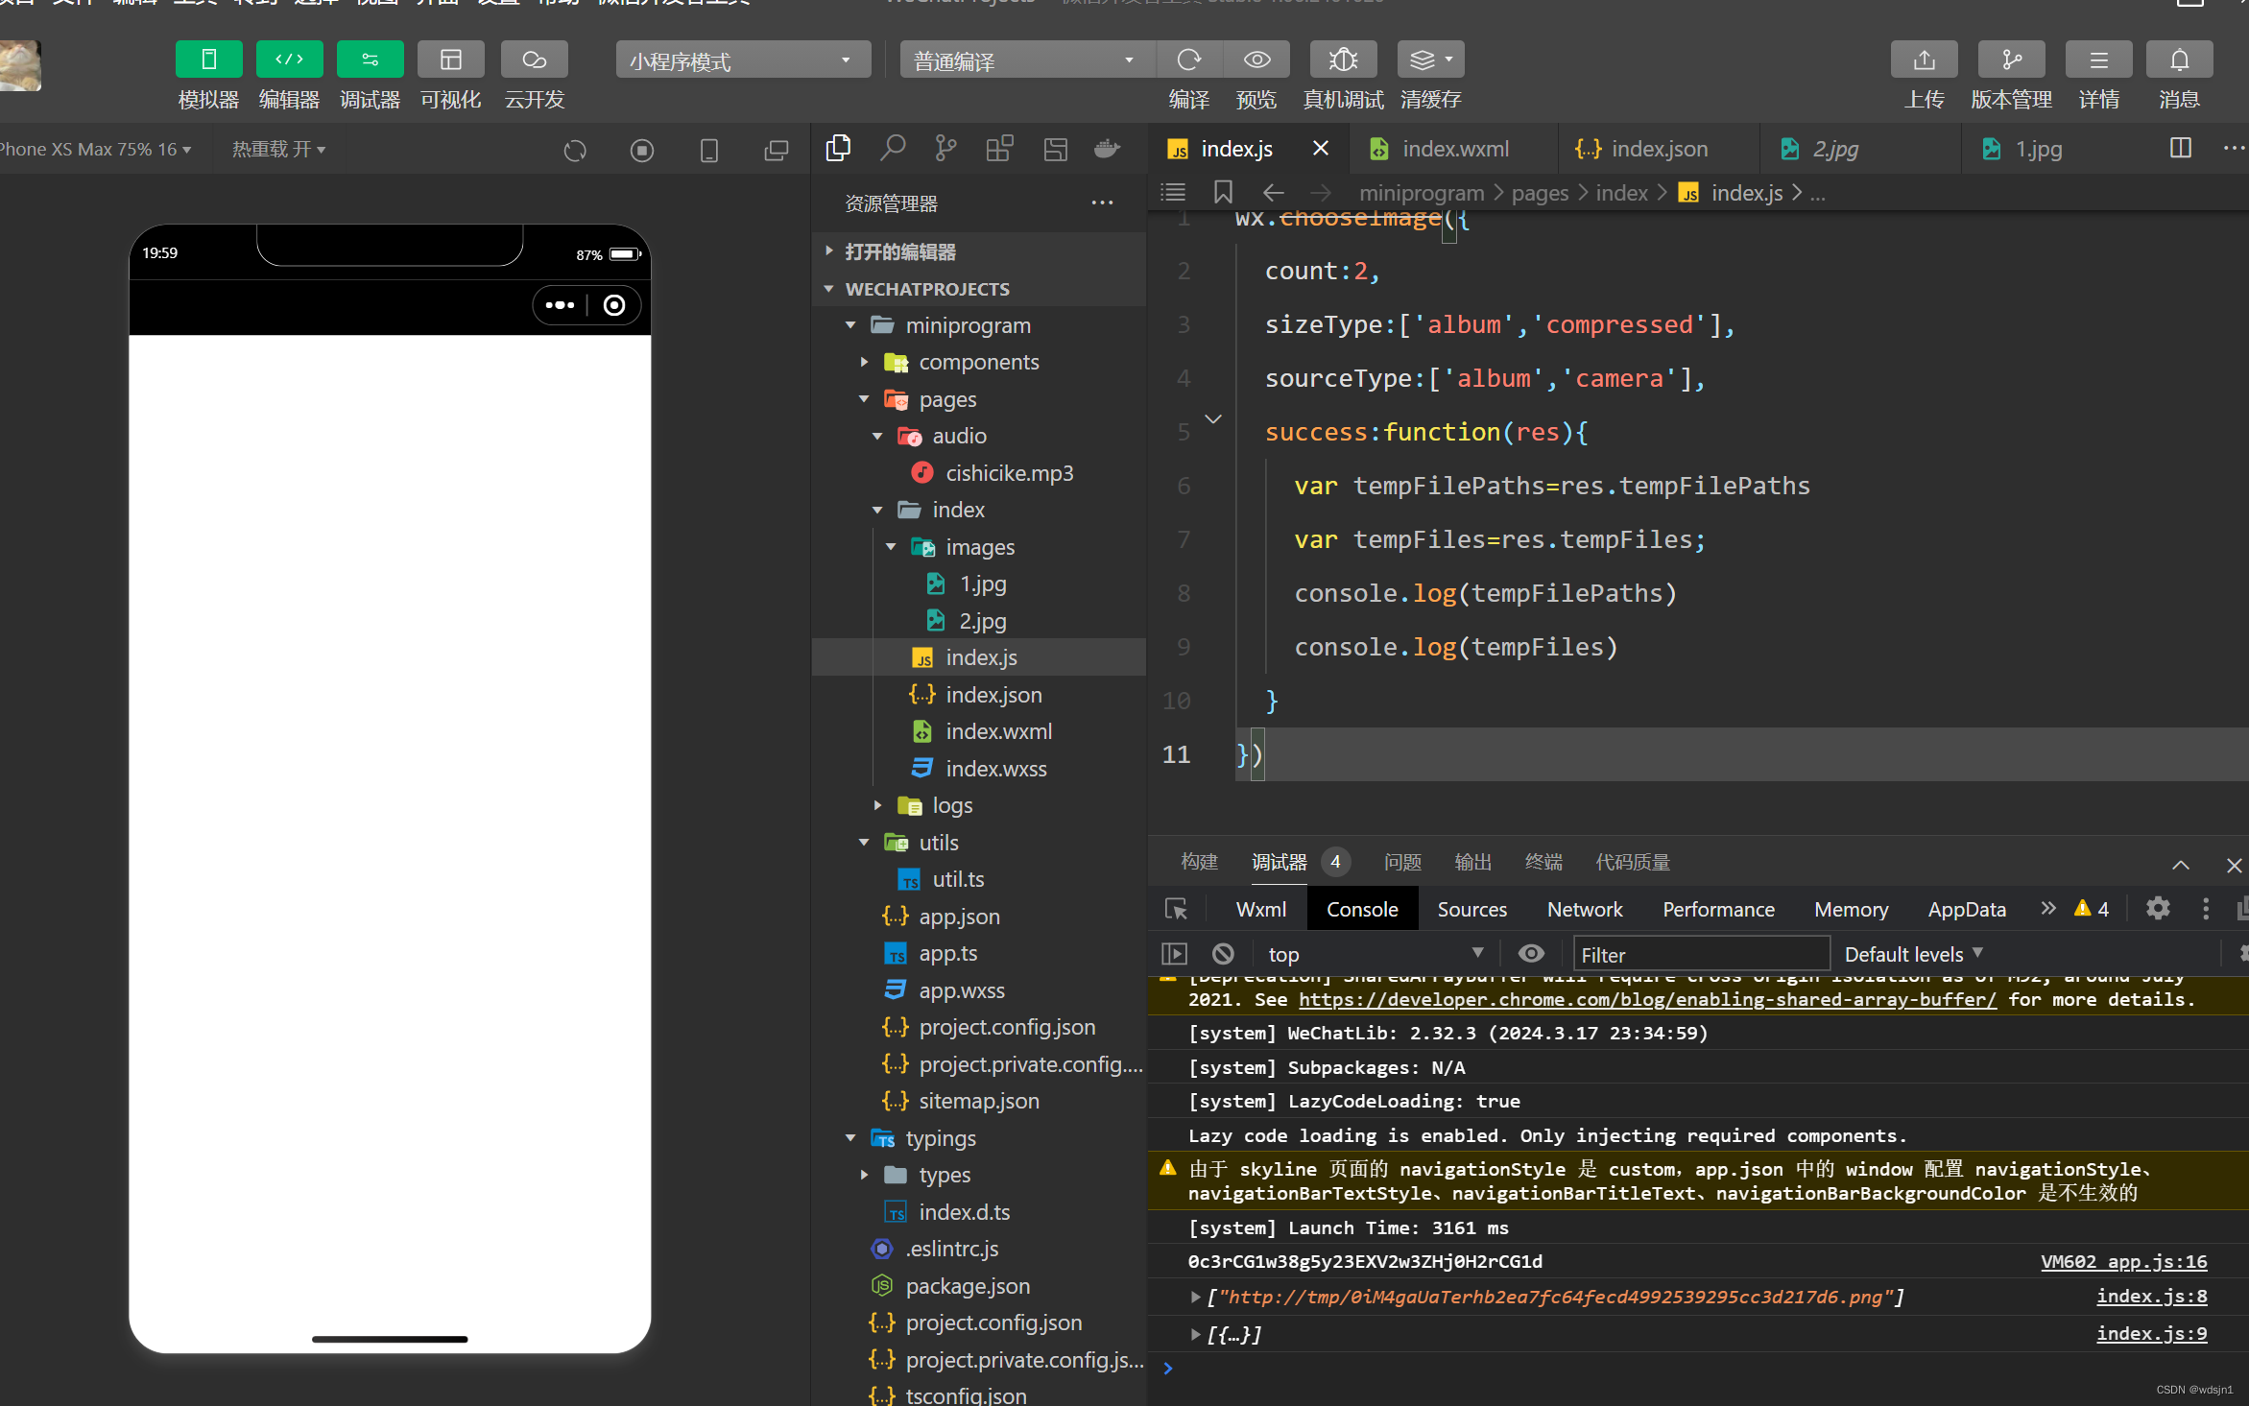The height and width of the screenshot is (1406, 2249).
Task: Open the Default levels dropdown
Action: point(1912,954)
